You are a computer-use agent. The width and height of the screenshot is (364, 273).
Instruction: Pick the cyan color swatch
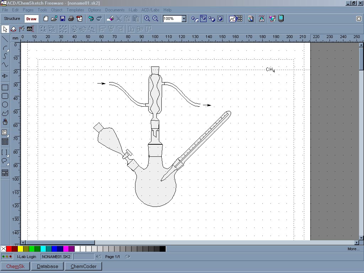pyautogui.click(x=43, y=249)
